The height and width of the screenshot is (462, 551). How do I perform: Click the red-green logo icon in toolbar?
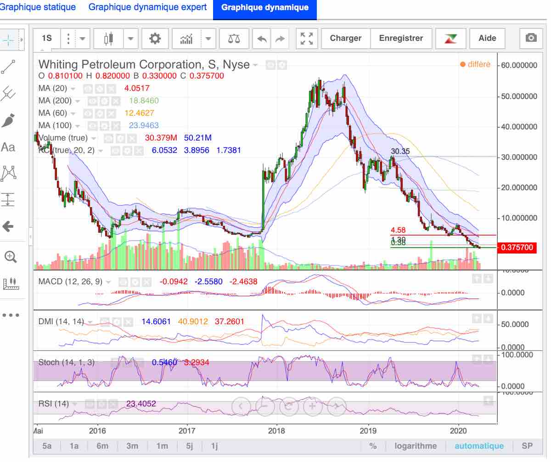450,39
